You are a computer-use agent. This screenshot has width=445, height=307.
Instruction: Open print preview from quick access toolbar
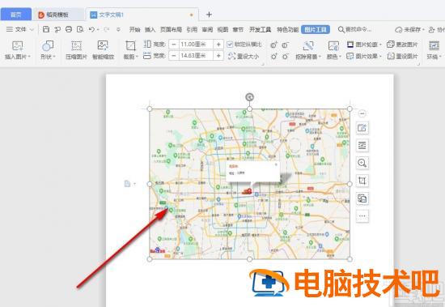coord(80,29)
